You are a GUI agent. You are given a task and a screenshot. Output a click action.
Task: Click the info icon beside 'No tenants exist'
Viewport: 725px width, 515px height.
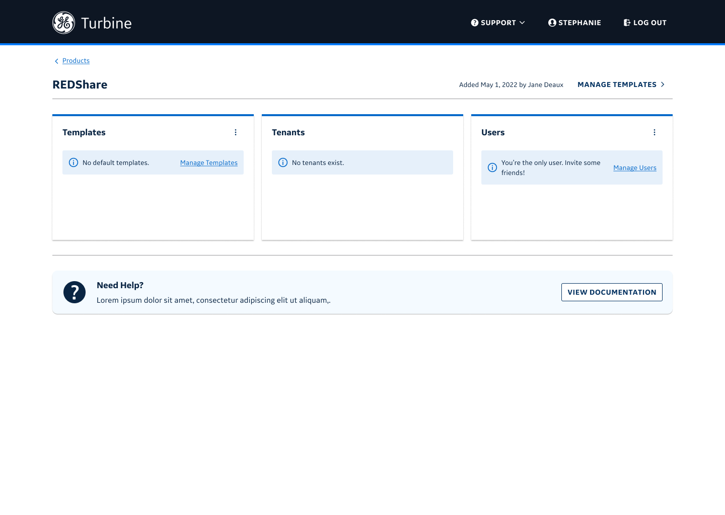pyautogui.click(x=283, y=162)
